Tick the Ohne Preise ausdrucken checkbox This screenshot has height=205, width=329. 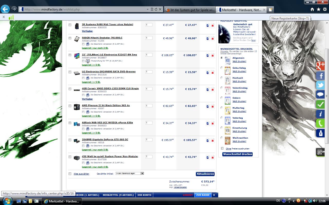tap(222, 148)
